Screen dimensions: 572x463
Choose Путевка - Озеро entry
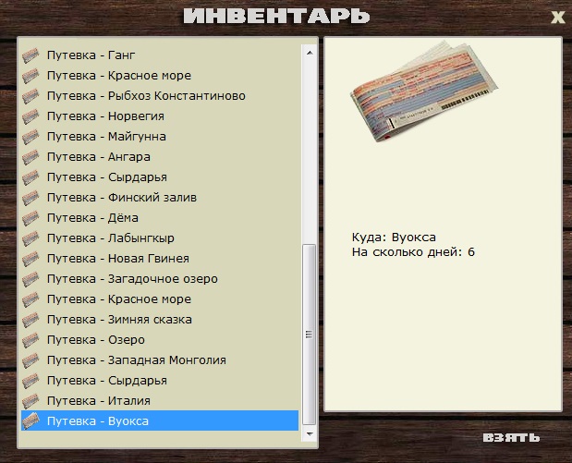160,340
